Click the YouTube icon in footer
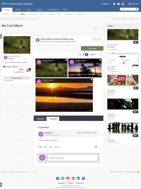This screenshot has height=189, width=141. [68, 178]
